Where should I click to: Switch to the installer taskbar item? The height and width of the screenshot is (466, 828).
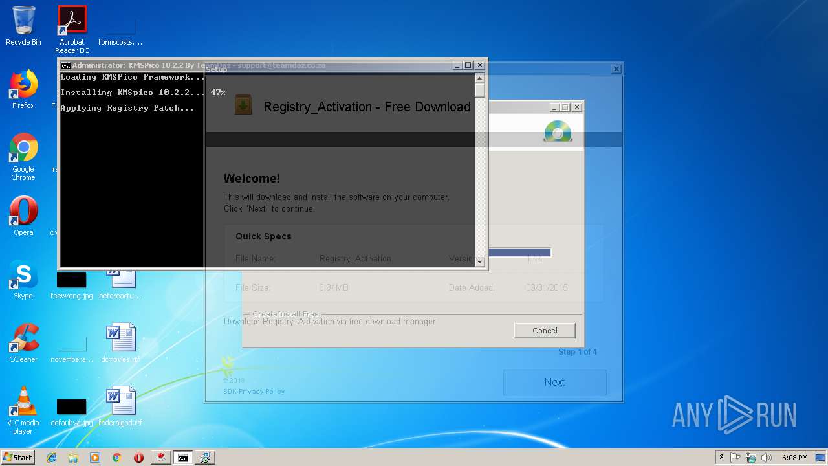tap(205, 458)
